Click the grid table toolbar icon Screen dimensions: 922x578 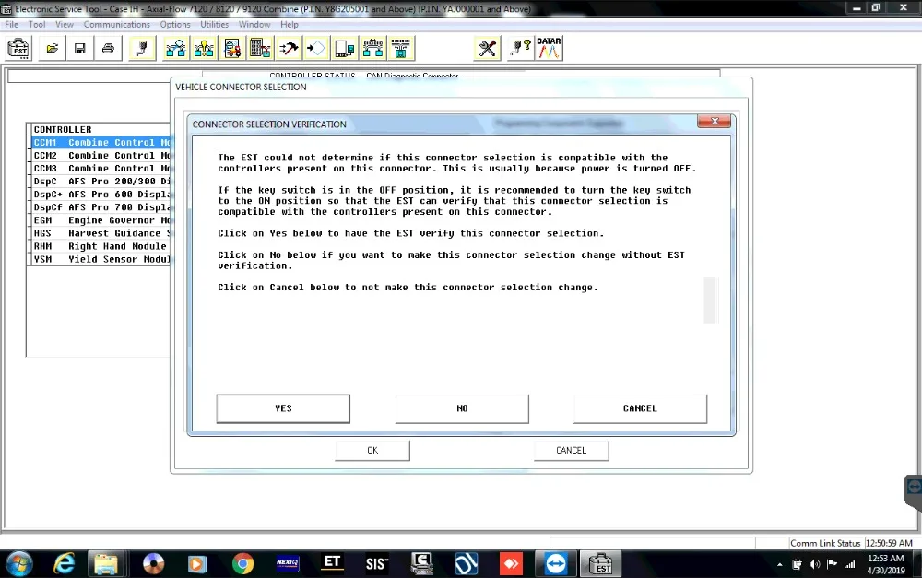(260, 48)
